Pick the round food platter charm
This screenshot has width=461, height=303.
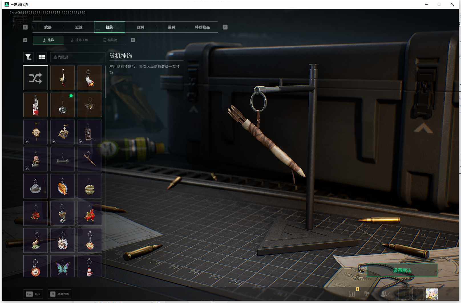click(x=63, y=240)
